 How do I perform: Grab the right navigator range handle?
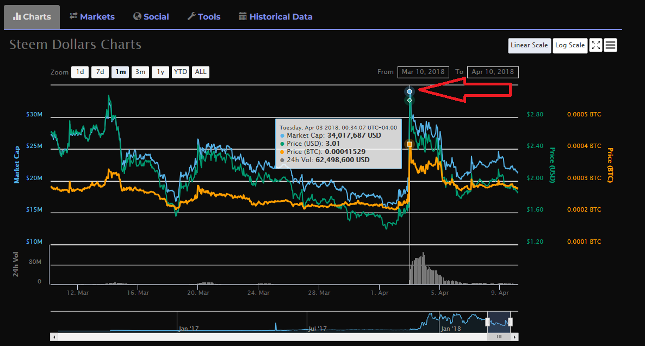(x=510, y=322)
